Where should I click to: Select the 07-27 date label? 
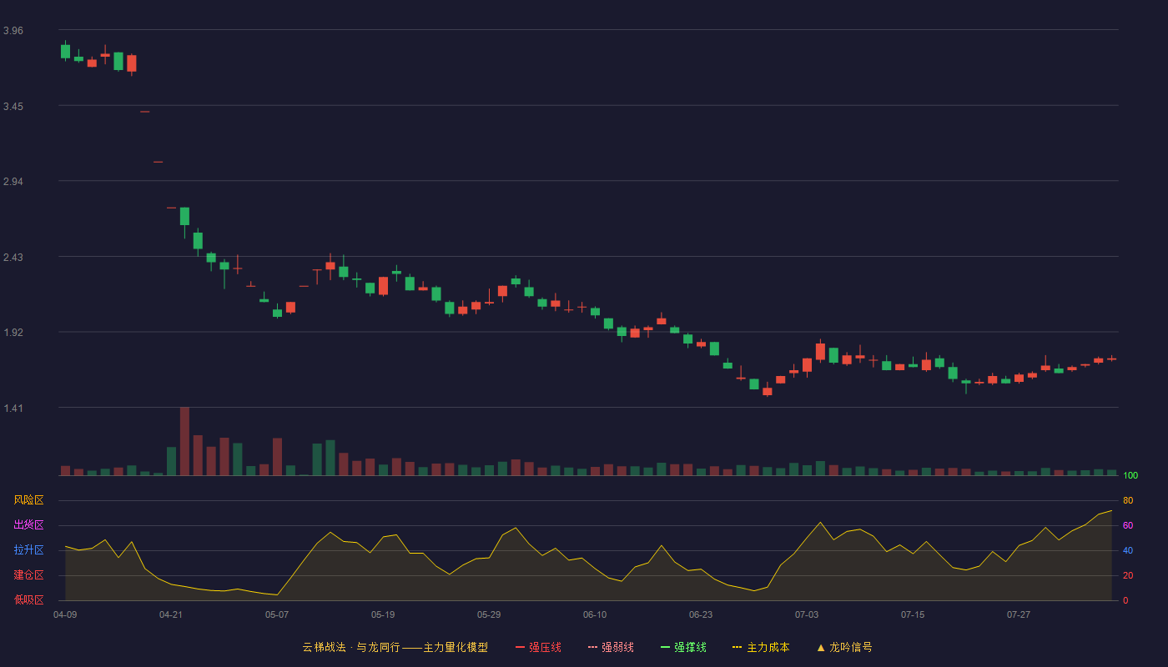1019,614
